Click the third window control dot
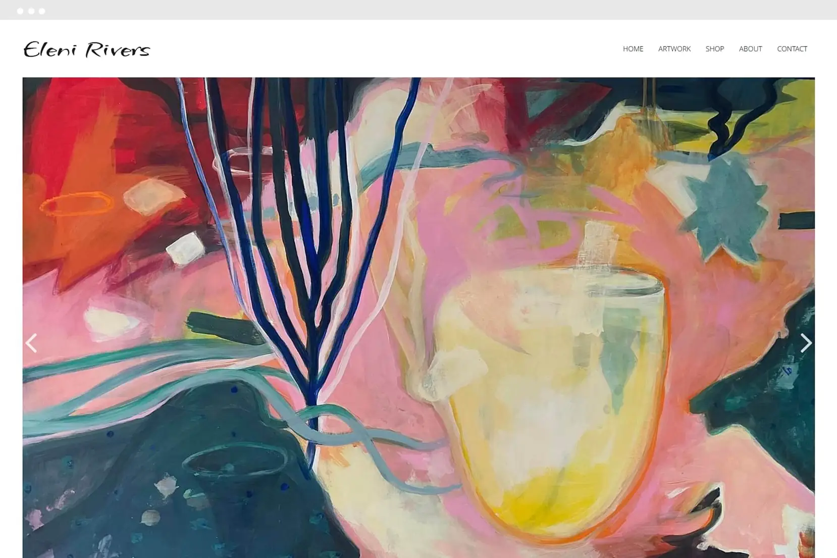837x558 pixels. tap(42, 11)
